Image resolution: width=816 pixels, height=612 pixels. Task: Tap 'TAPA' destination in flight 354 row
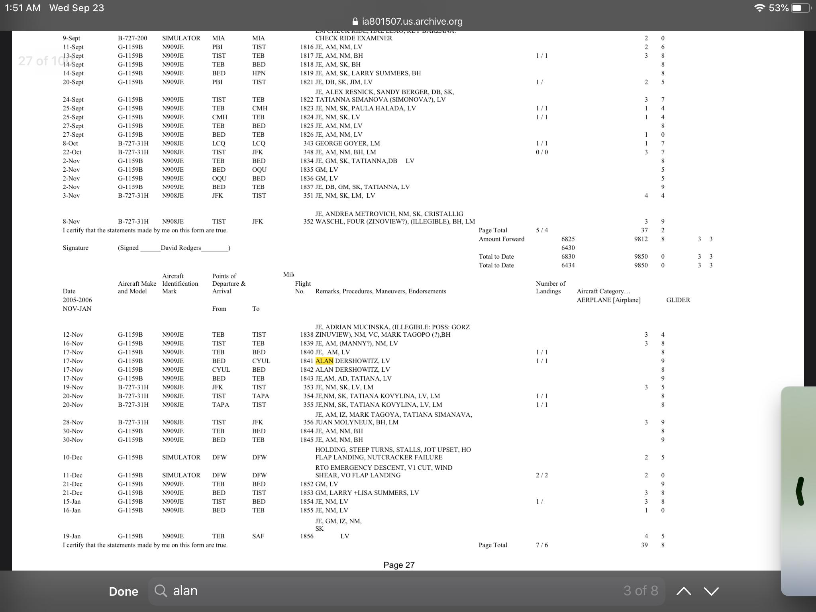pyautogui.click(x=261, y=396)
